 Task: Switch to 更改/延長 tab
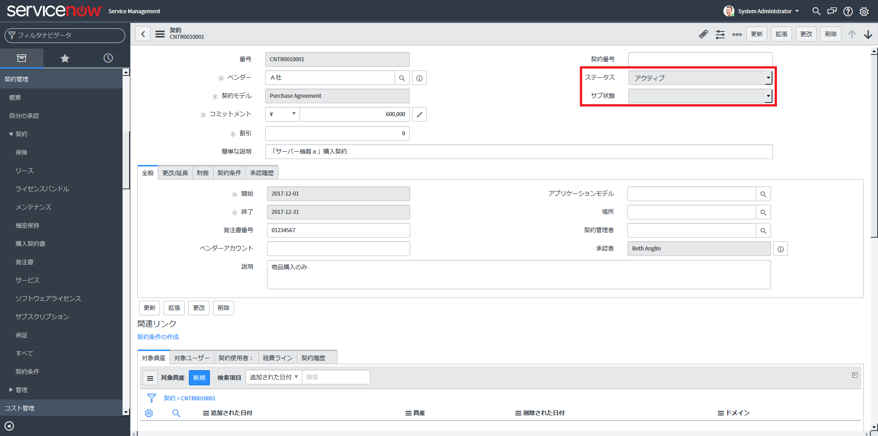pyautogui.click(x=175, y=173)
